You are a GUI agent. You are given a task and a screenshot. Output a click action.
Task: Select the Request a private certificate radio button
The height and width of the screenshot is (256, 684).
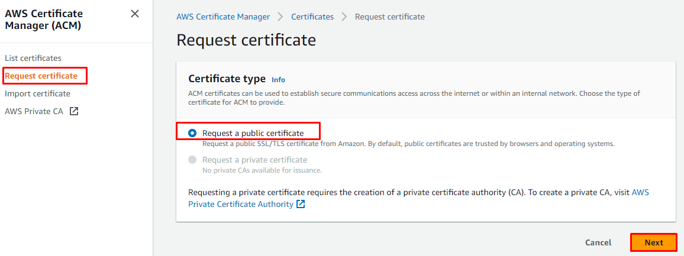point(192,160)
